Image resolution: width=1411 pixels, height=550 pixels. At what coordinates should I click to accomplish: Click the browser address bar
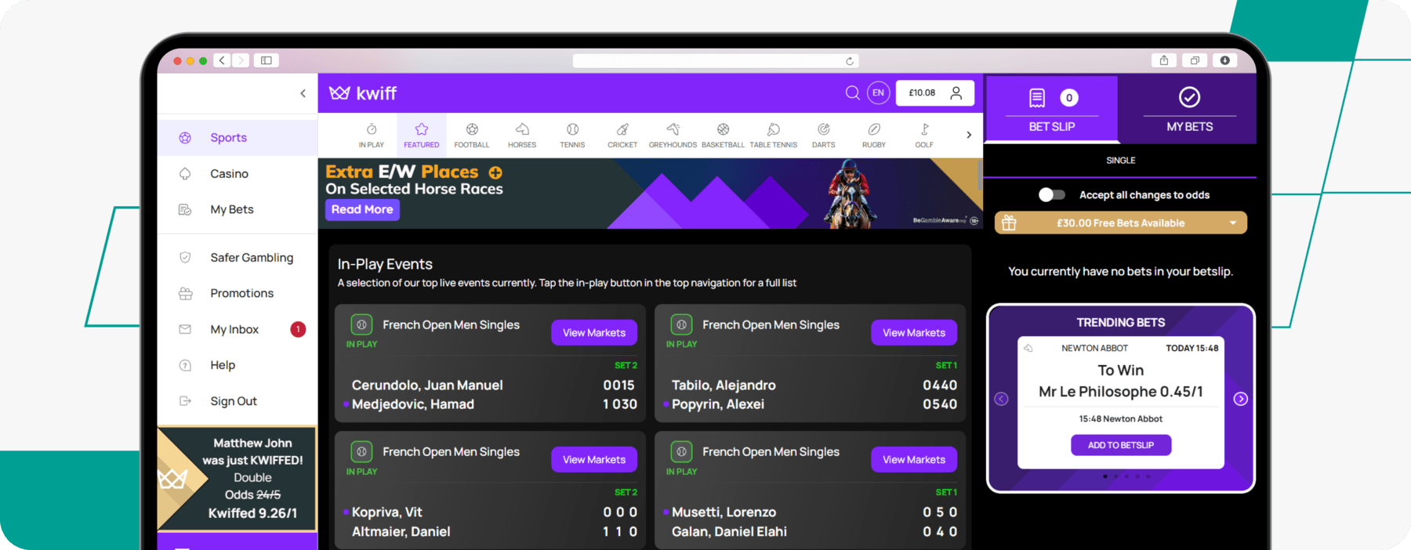pyautogui.click(x=716, y=61)
